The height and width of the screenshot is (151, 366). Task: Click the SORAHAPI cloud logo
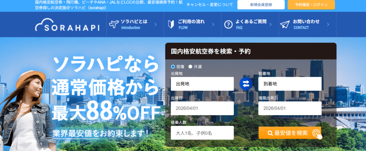click(67, 25)
